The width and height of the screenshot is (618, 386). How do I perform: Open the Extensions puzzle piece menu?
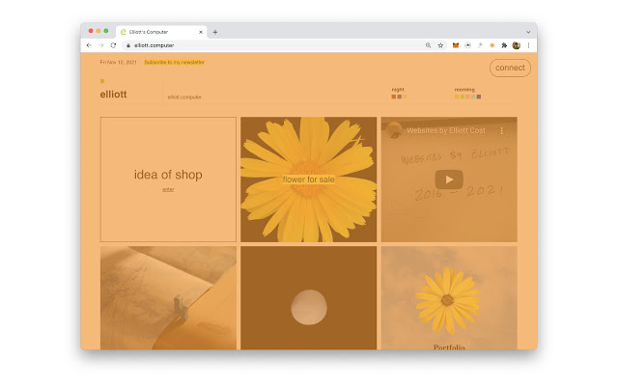click(504, 45)
